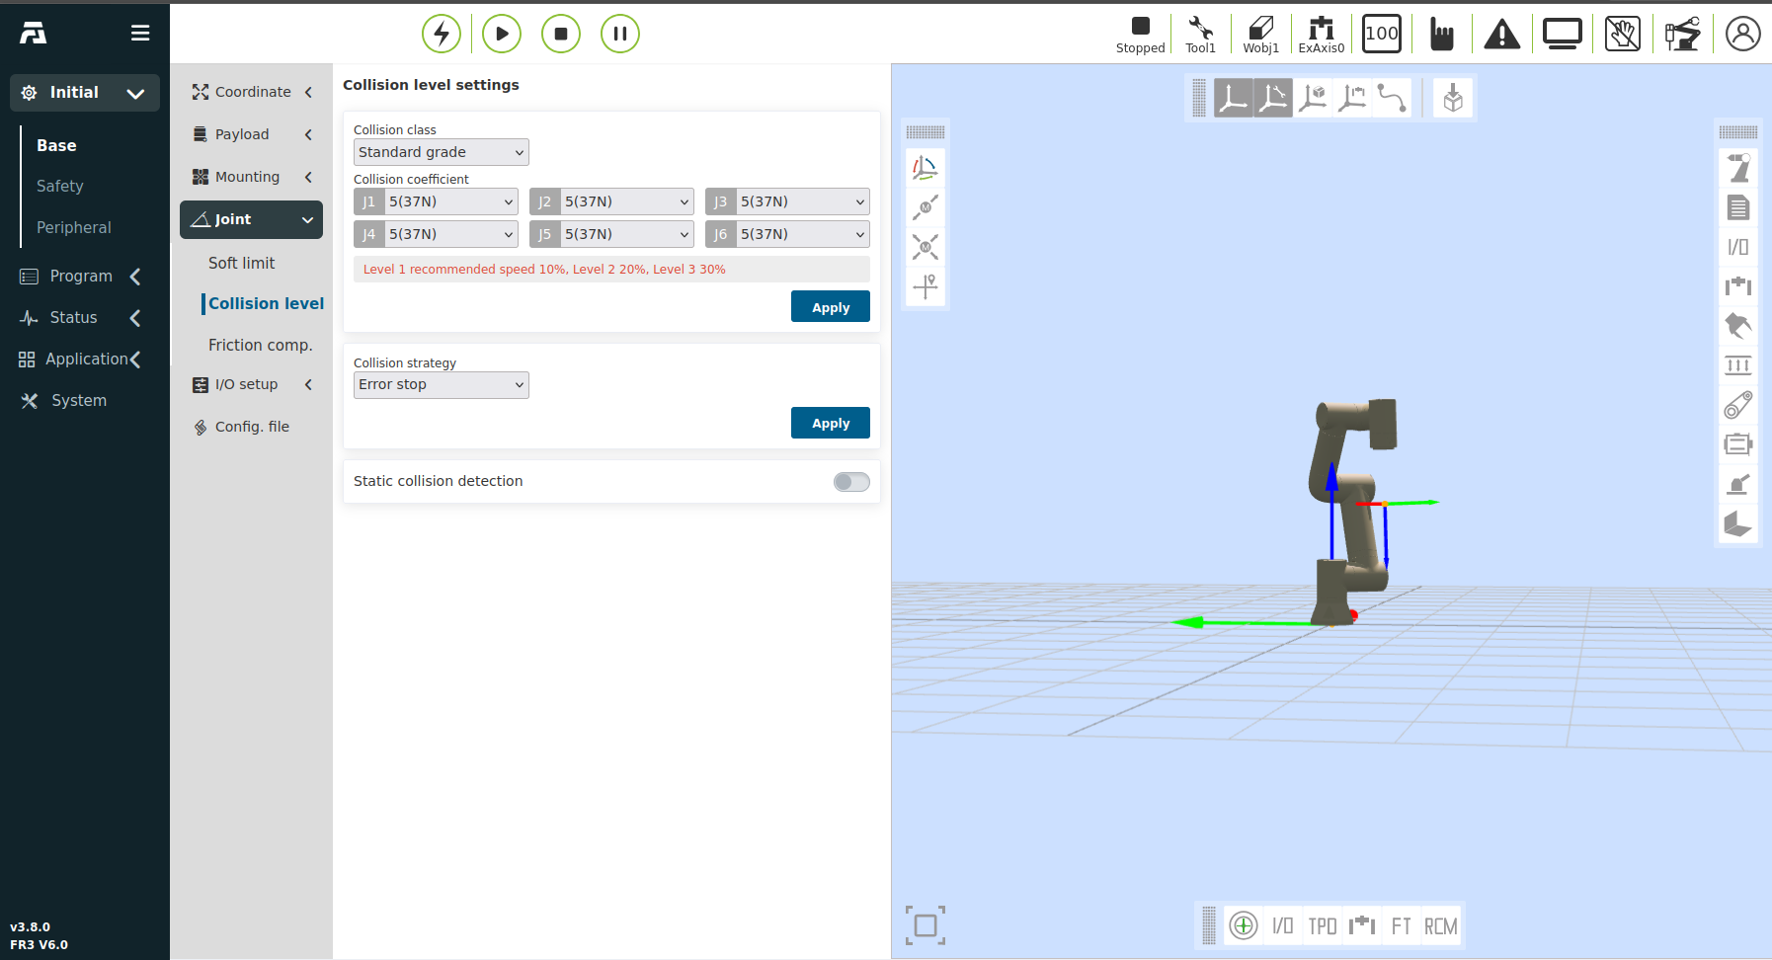Viewport: 1772px width, 960px height.
Task: Open the warning triangle alerts icon
Action: coord(1501,35)
